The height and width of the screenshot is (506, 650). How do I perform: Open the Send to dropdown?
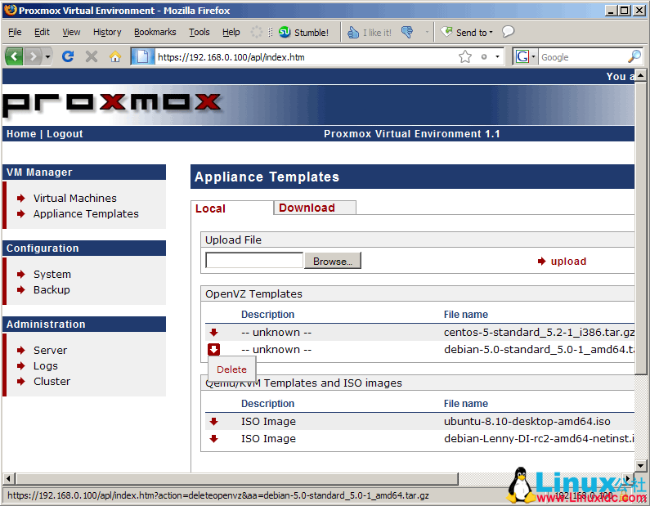click(467, 33)
